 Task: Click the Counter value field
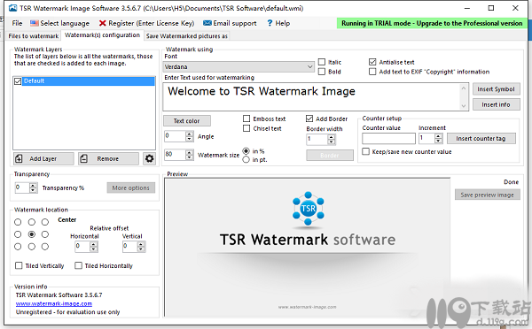(x=388, y=139)
